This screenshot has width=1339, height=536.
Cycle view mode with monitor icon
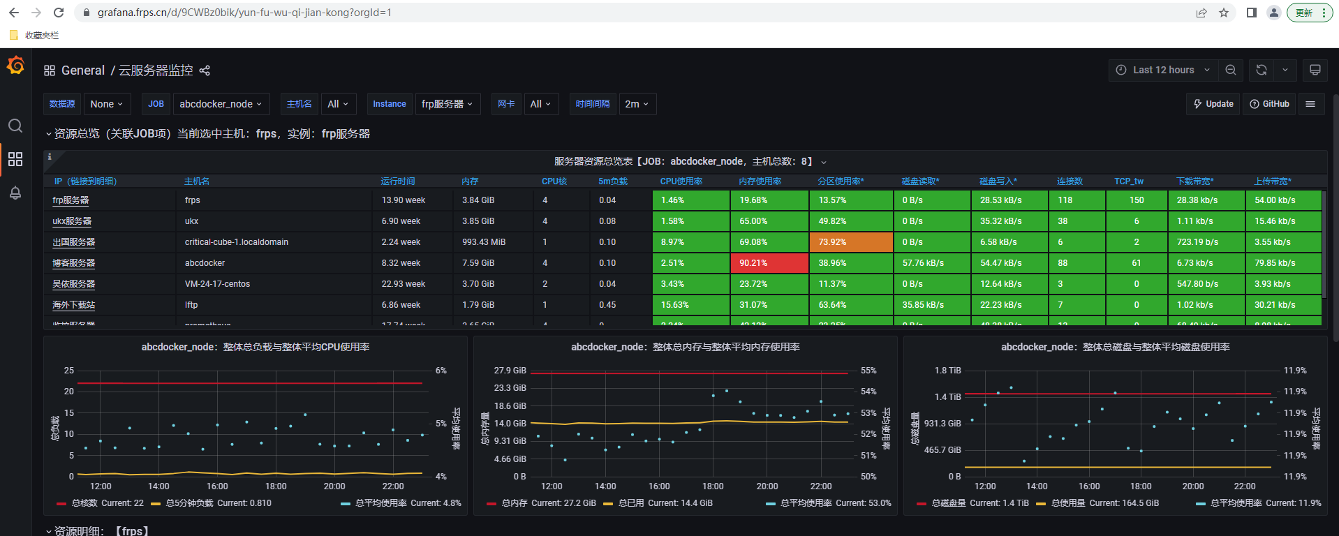(x=1315, y=70)
